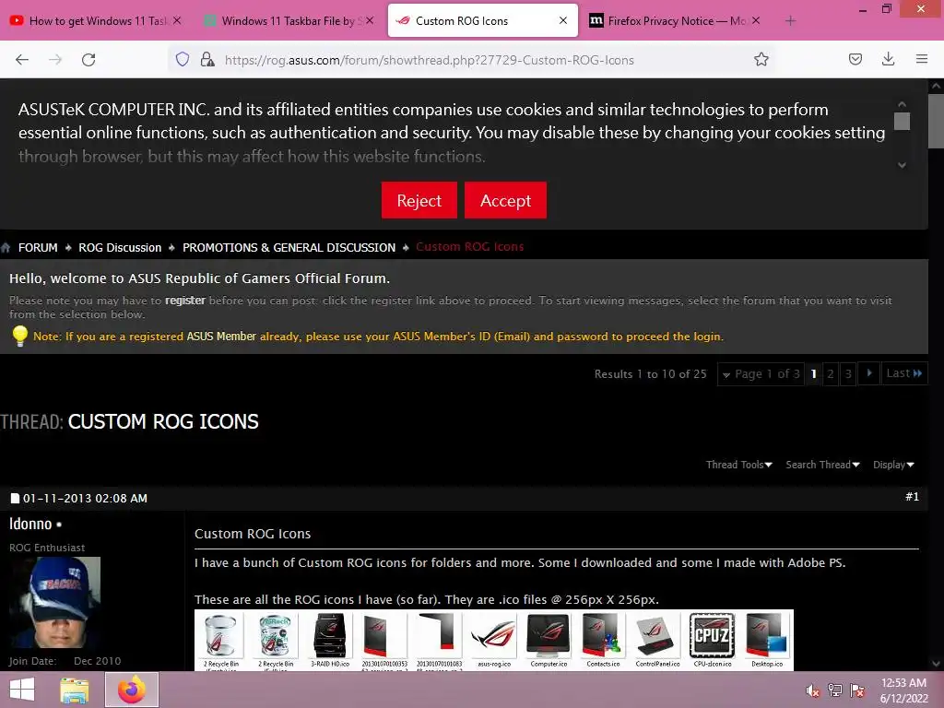Click the next page arrow in pagination

click(x=868, y=373)
